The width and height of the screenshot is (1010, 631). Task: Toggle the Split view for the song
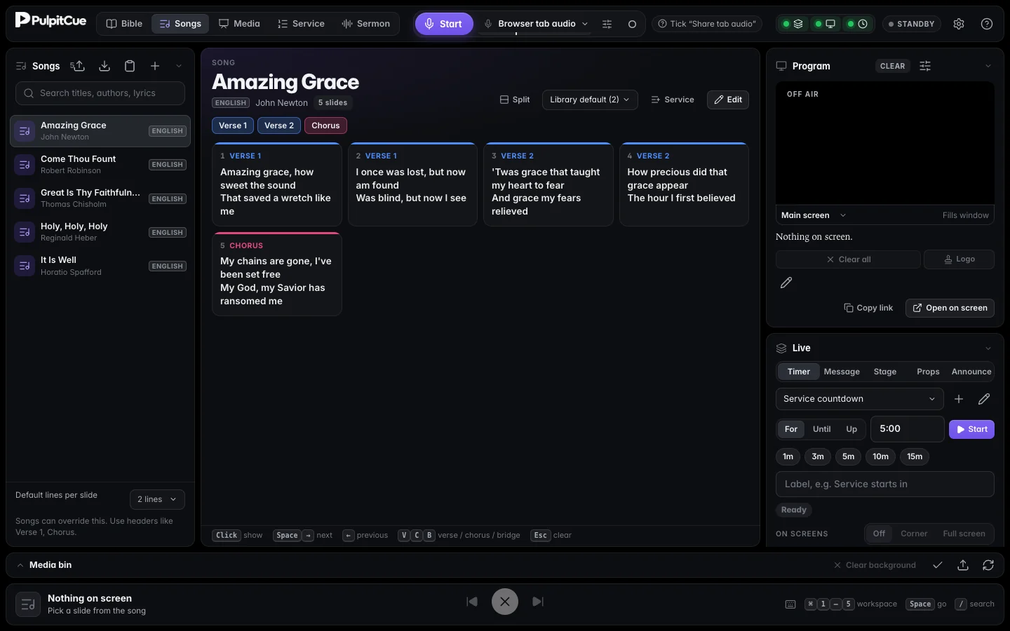[x=515, y=100]
